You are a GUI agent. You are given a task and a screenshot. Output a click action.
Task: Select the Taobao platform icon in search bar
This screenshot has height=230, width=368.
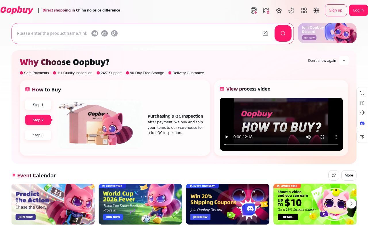[x=95, y=33]
